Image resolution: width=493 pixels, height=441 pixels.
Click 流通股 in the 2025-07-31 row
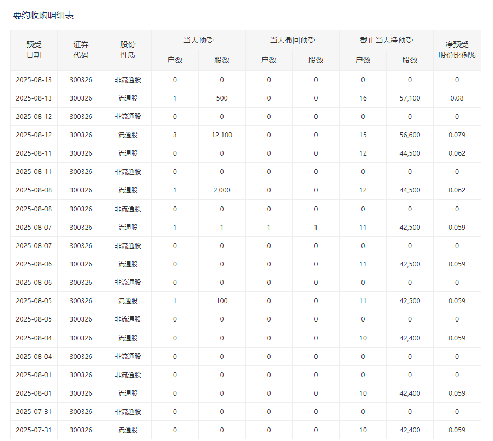point(128,430)
